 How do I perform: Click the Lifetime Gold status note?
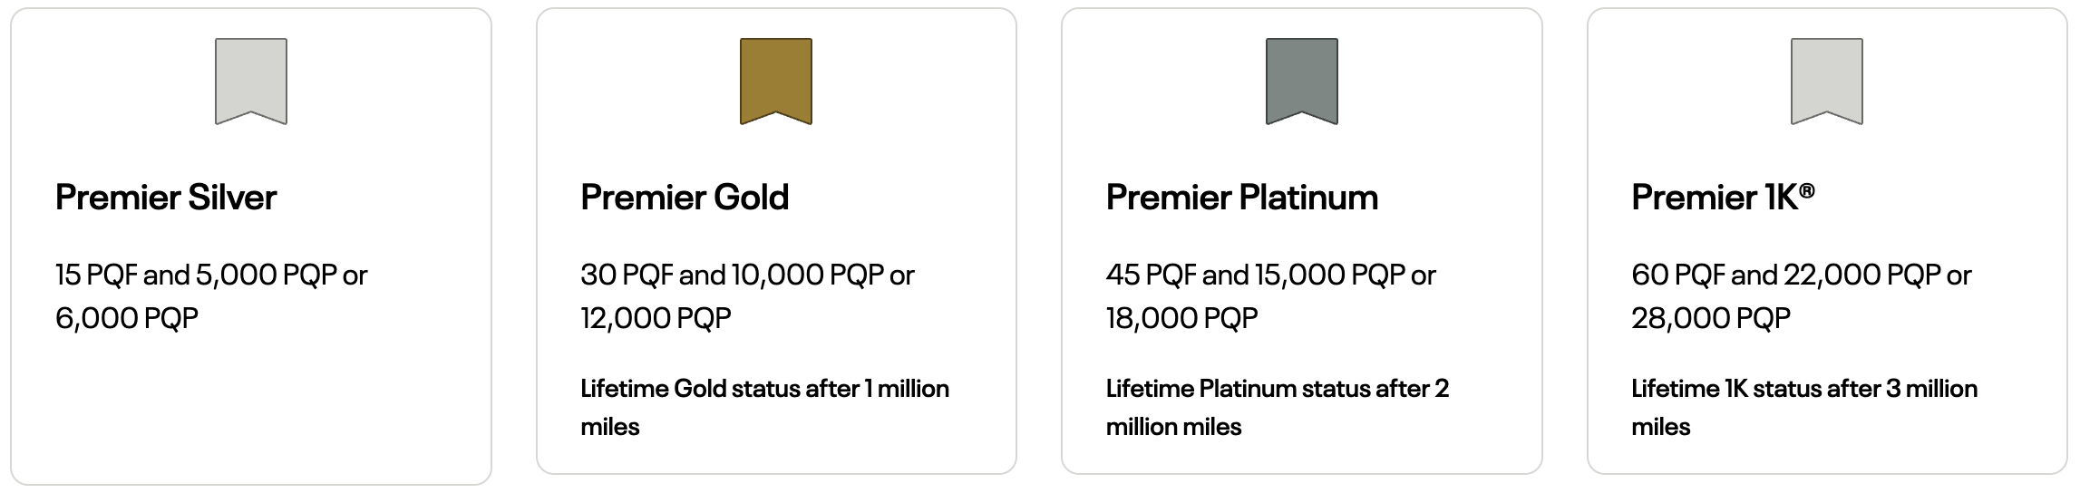(764, 407)
